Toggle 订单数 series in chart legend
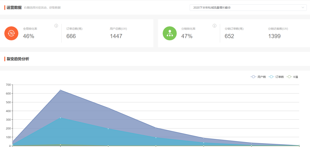Screen dimensions: 310x147 276,77
